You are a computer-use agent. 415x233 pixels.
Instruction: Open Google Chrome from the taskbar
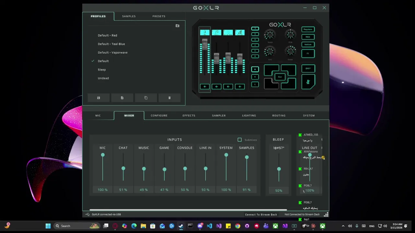coord(238,226)
